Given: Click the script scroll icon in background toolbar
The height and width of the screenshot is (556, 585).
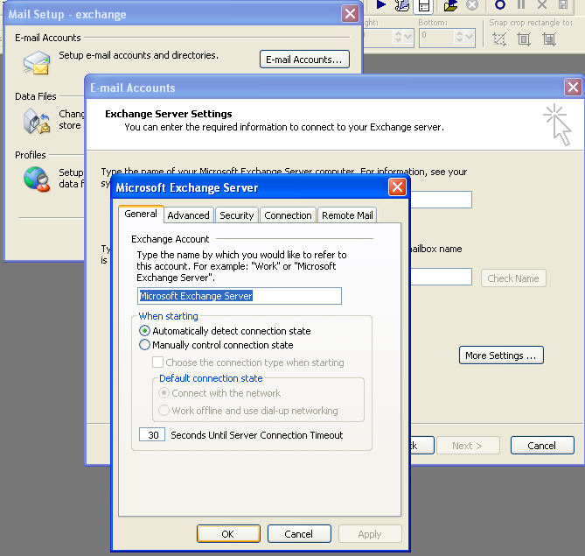Looking at the screenshot, I should 402,5.
